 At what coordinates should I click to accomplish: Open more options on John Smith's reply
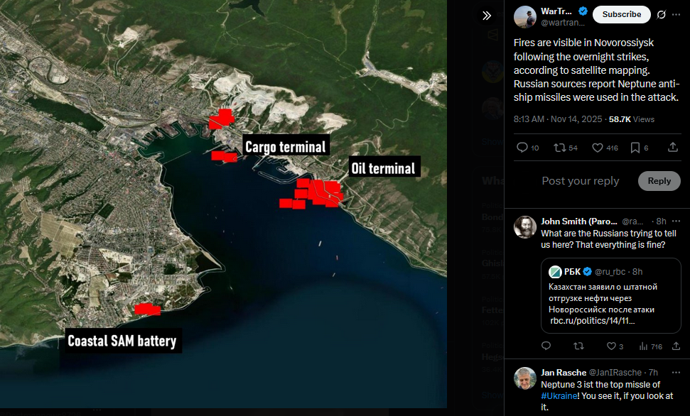coord(676,221)
